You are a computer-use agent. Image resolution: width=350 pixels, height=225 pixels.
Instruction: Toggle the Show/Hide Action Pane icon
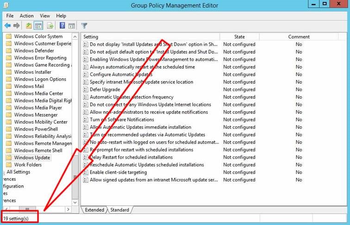coord(72,26)
